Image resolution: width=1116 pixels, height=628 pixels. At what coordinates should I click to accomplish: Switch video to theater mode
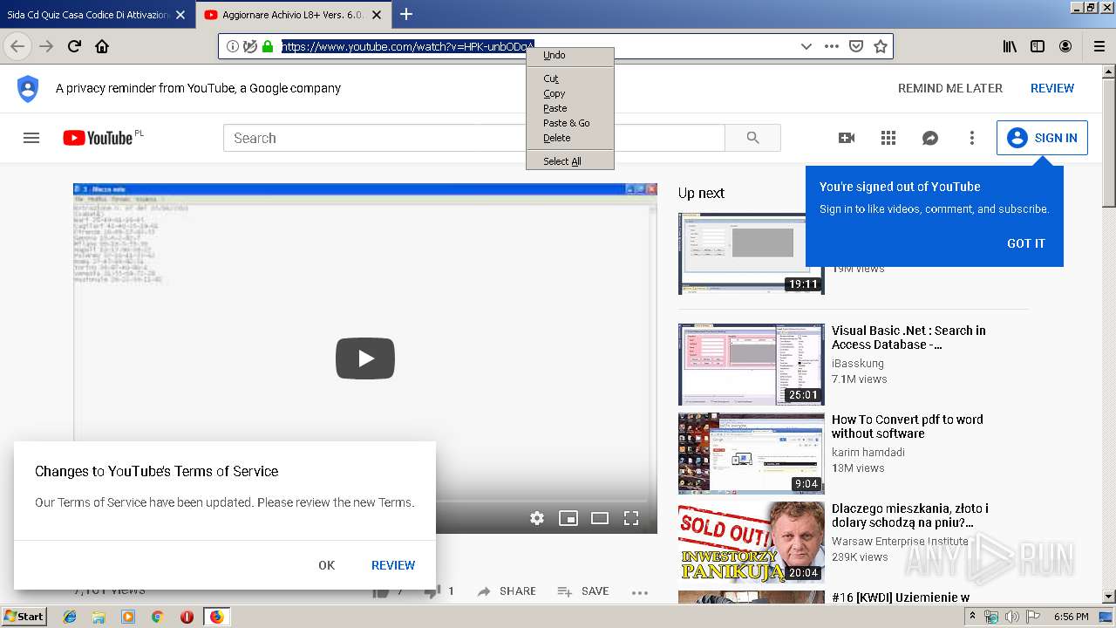[600, 518]
